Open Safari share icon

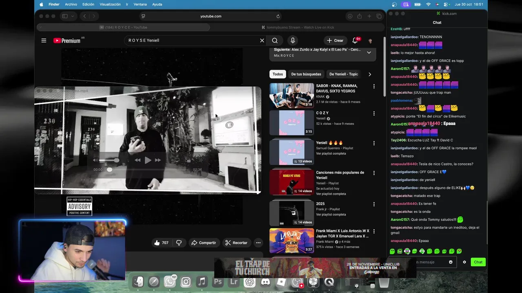pos(359,16)
